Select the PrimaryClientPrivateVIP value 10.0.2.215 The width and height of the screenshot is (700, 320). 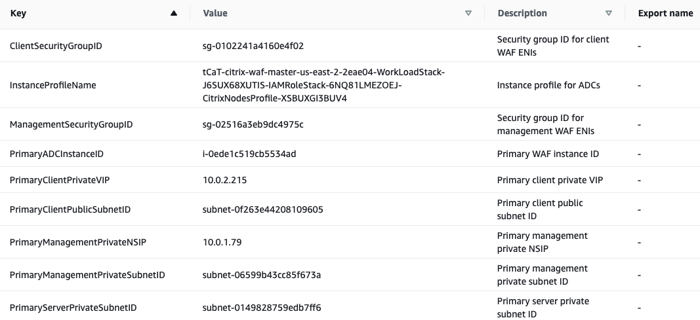tap(224, 180)
